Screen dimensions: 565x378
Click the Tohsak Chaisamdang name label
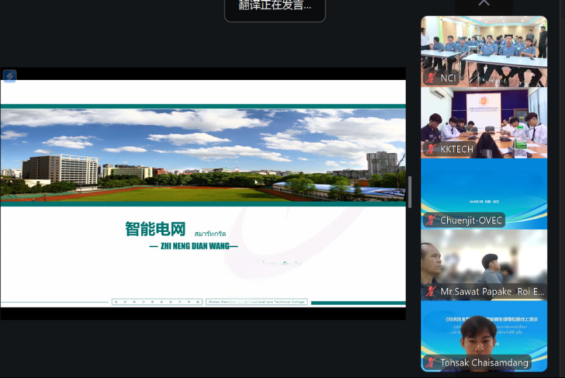(x=484, y=363)
